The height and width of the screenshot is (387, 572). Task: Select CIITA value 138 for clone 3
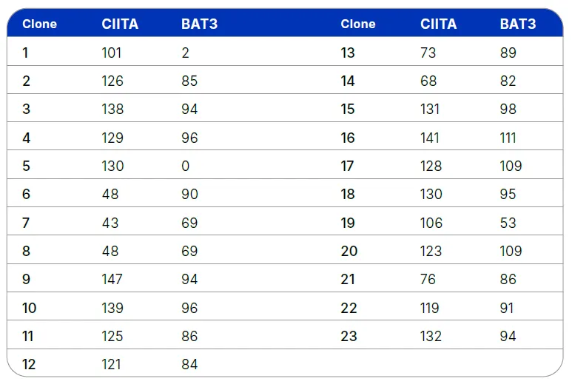click(112, 110)
